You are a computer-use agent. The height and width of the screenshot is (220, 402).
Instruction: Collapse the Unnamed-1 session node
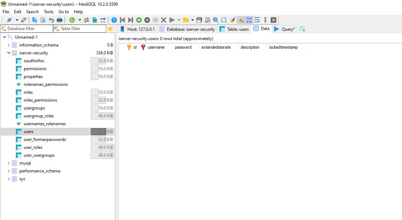(x=4, y=37)
